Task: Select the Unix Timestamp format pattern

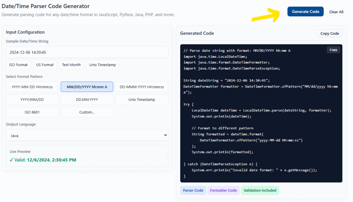Action: pos(141,99)
